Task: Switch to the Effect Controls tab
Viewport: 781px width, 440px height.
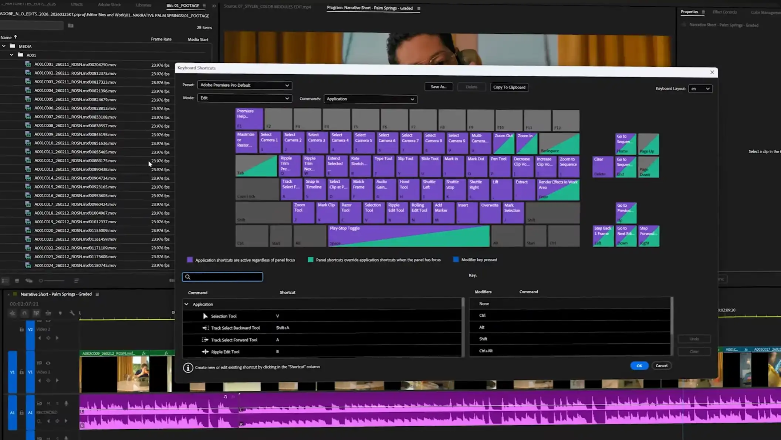Action: click(724, 12)
